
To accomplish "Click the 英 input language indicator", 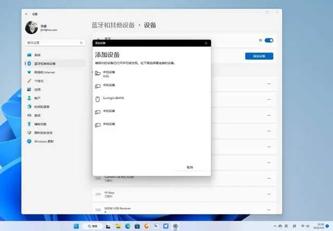I will coord(286,226).
